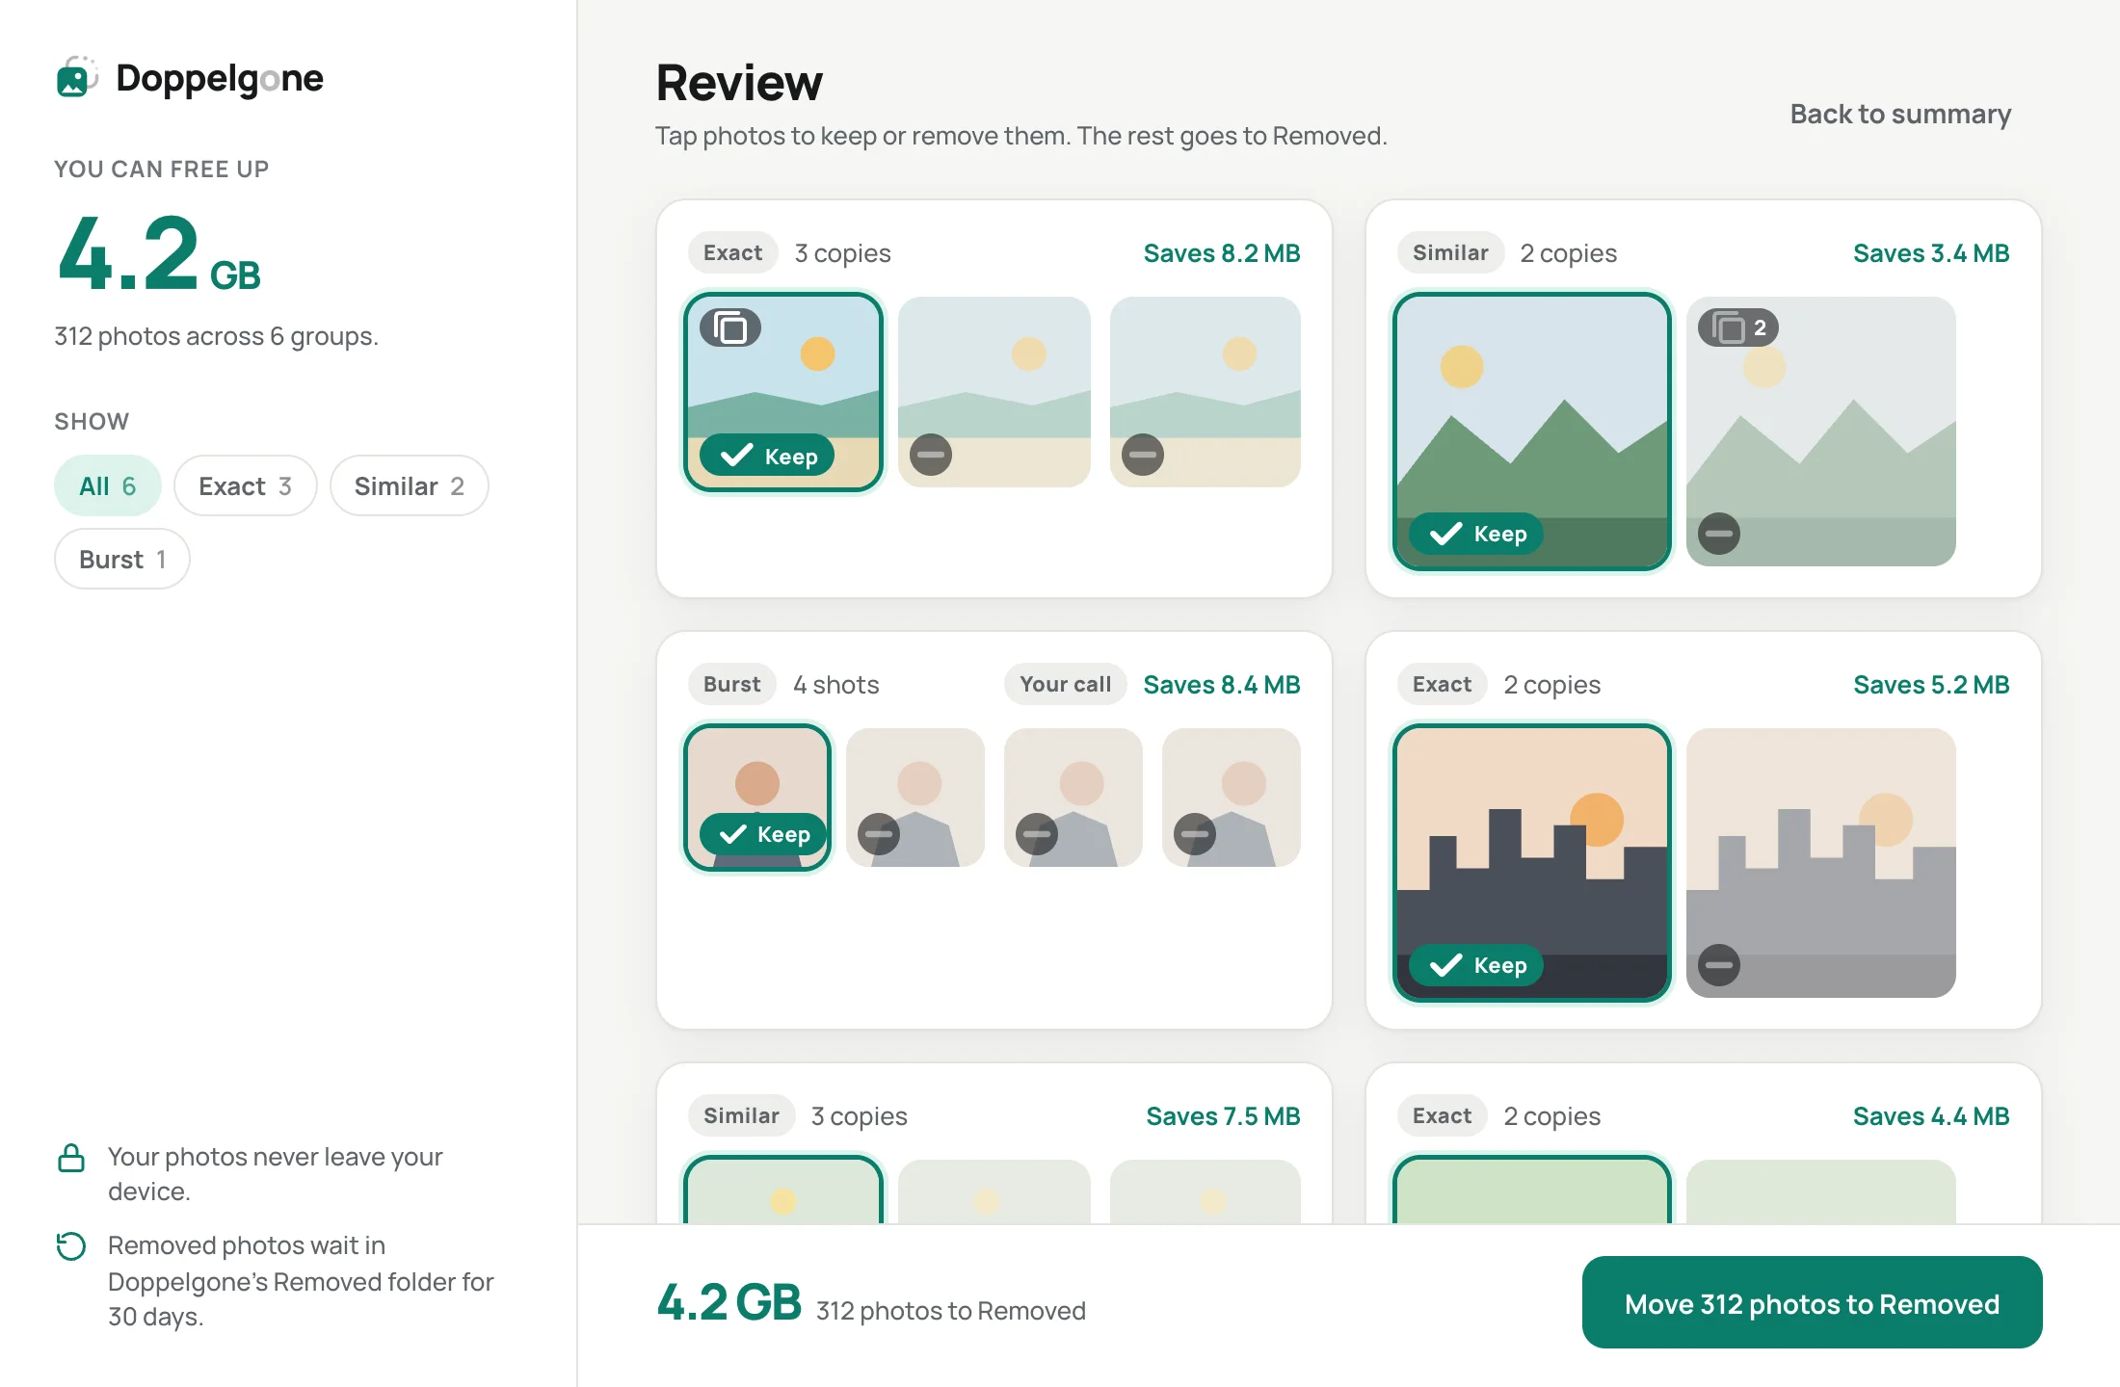
Task: Click remove icon on second photo of Exact 3 copies
Action: (x=931, y=455)
